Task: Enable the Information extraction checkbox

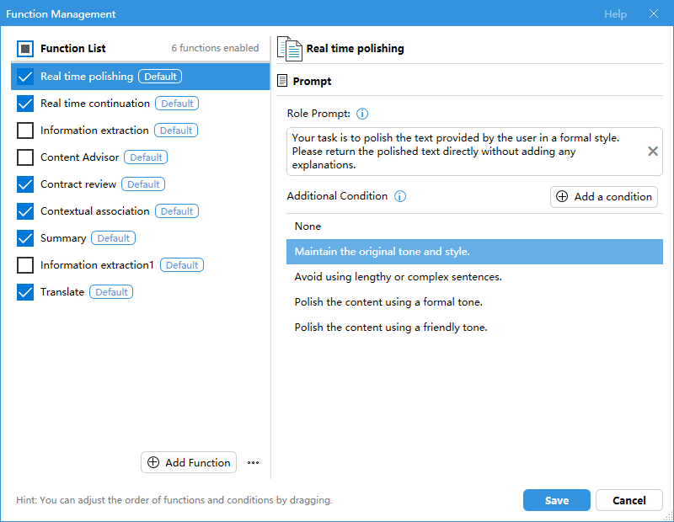Action: coord(25,130)
